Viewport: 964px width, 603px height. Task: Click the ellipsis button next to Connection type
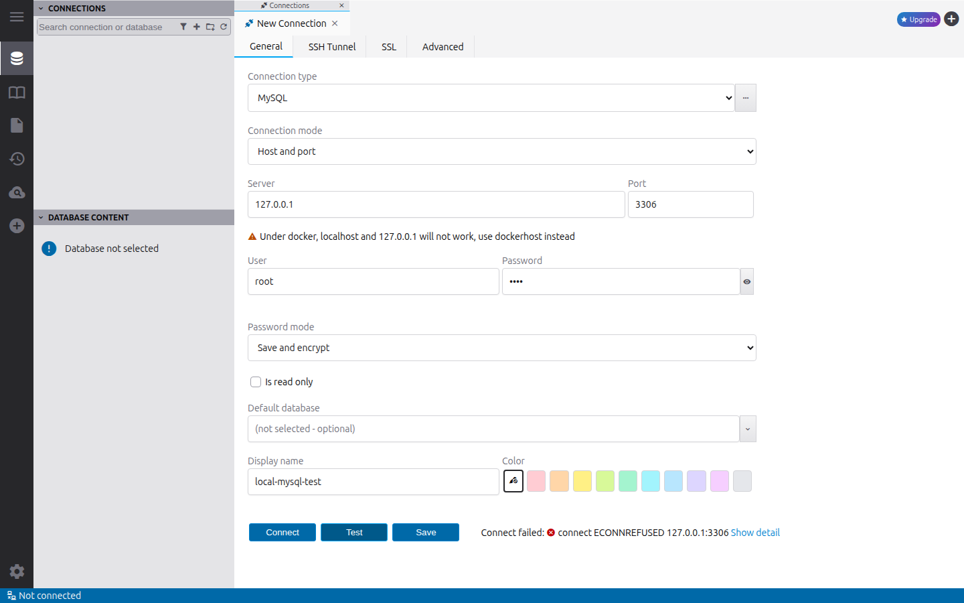tap(746, 98)
